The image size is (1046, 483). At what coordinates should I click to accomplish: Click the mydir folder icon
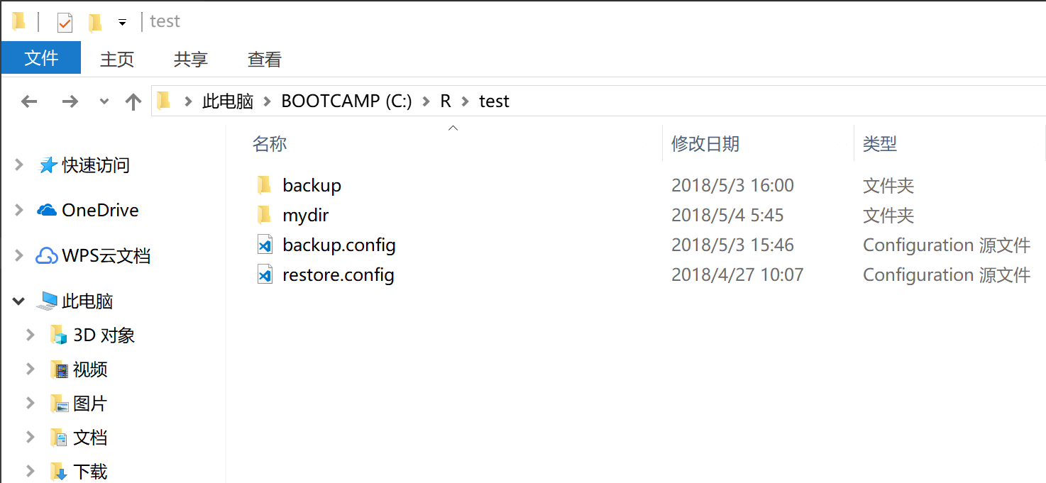click(x=264, y=215)
